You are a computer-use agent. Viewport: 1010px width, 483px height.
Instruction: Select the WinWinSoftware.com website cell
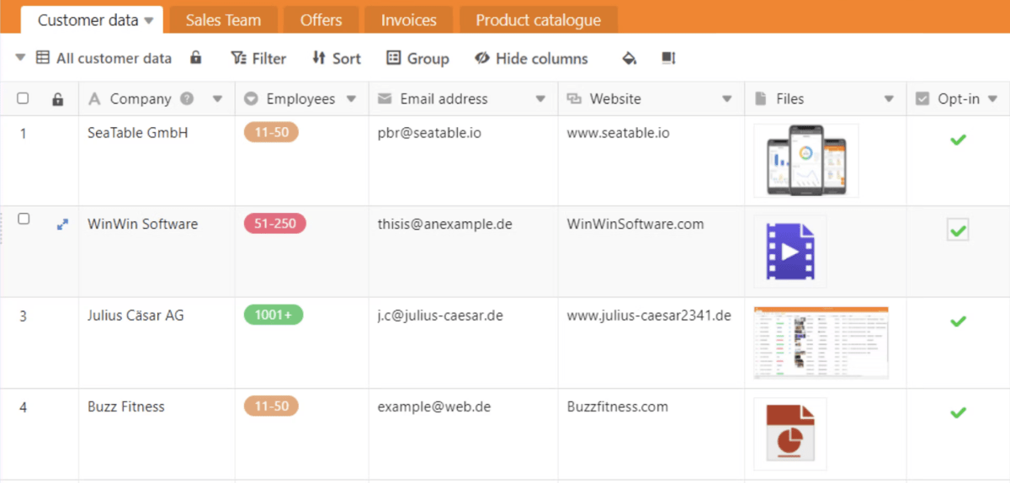point(651,252)
